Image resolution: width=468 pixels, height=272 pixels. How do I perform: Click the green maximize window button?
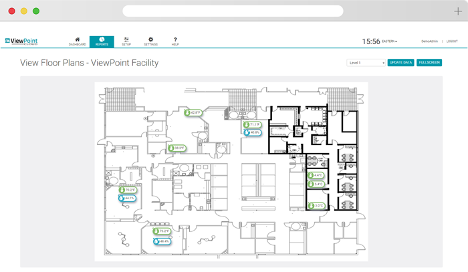click(36, 11)
